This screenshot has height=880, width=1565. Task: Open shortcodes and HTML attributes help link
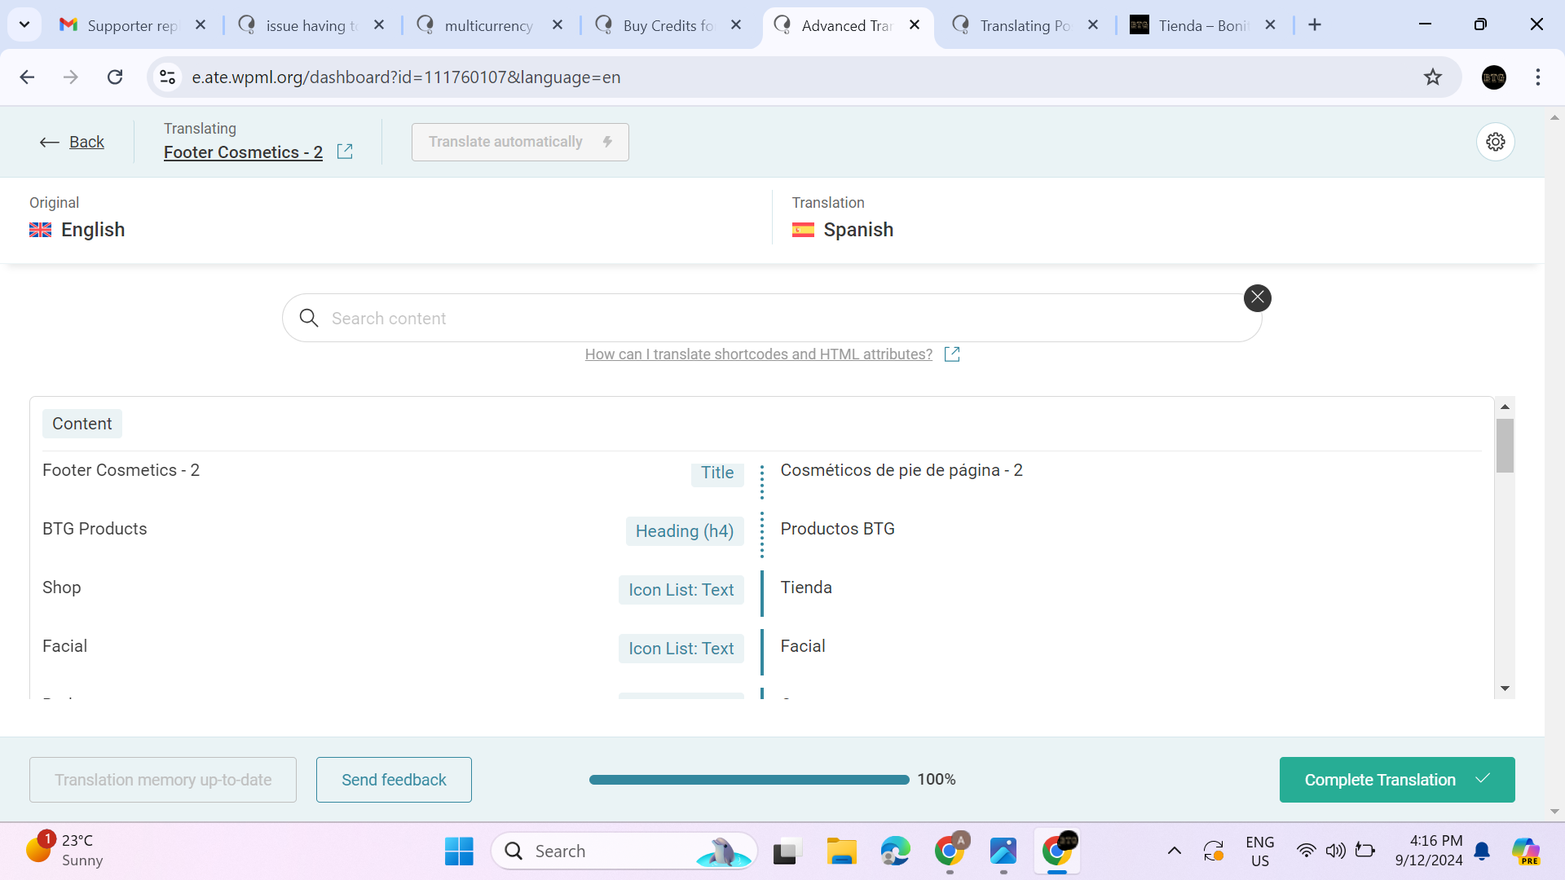tap(758, 354)
